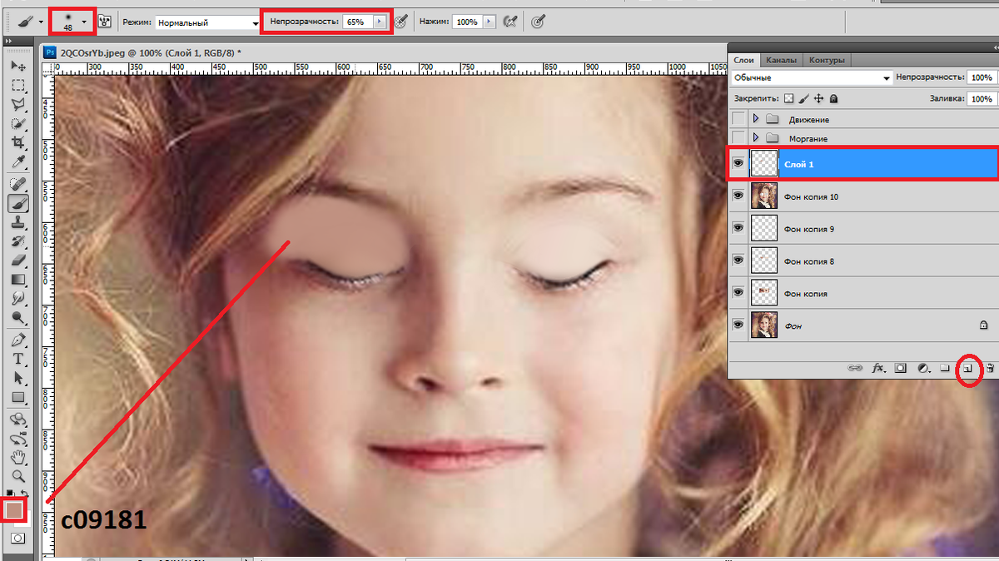Select the Path Selection tool
Image resolution: width=999 pixels, height=561 pixels.
[x=18, y=378]
